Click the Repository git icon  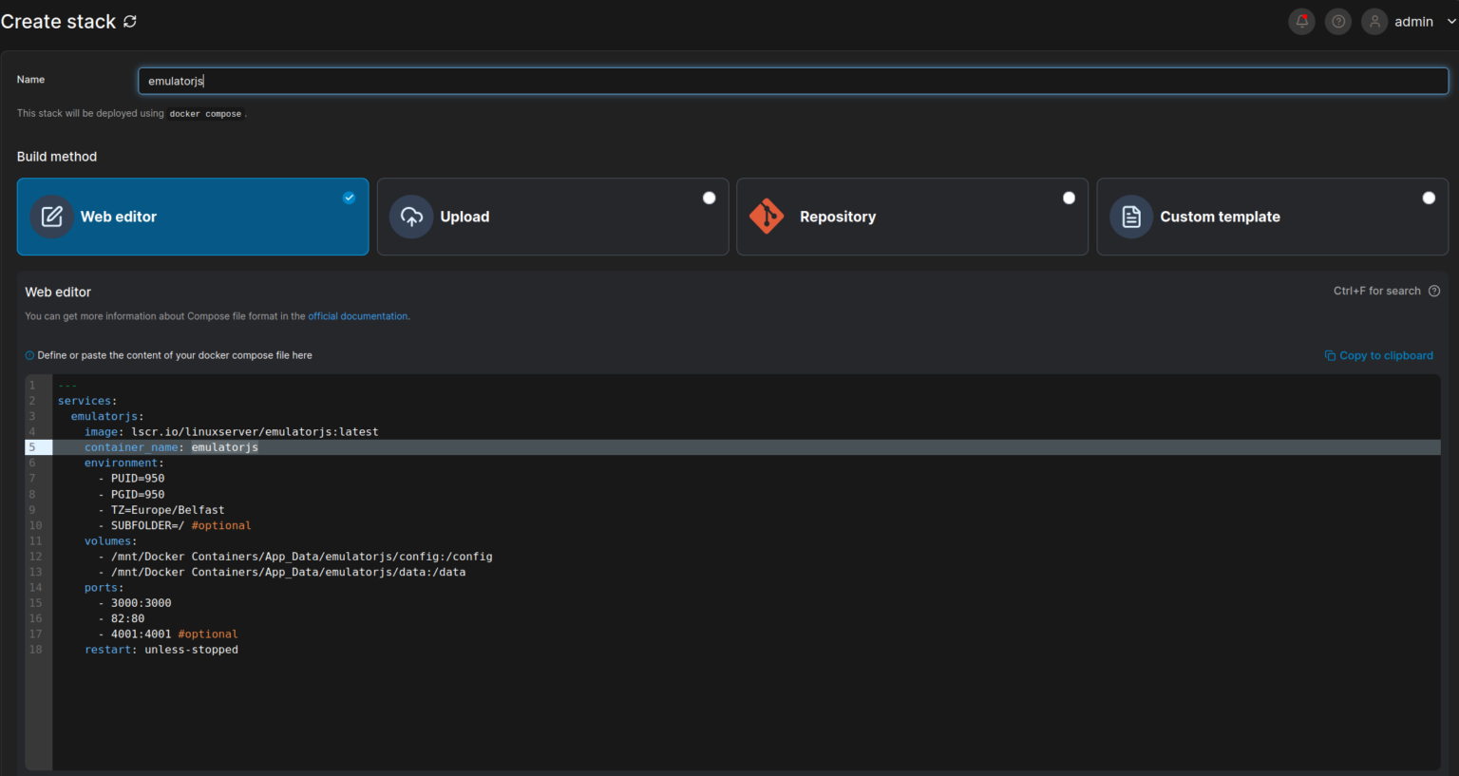767,217
